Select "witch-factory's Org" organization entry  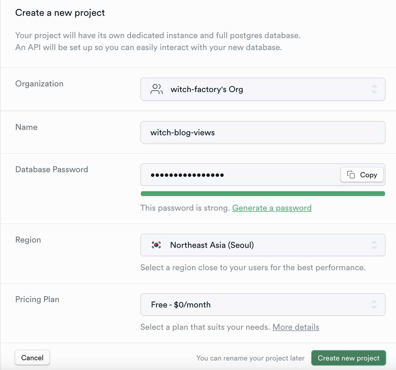207,89
